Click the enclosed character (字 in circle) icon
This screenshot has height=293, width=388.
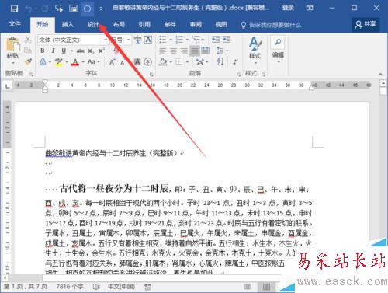pyautogui.click(x=148, y=62)
